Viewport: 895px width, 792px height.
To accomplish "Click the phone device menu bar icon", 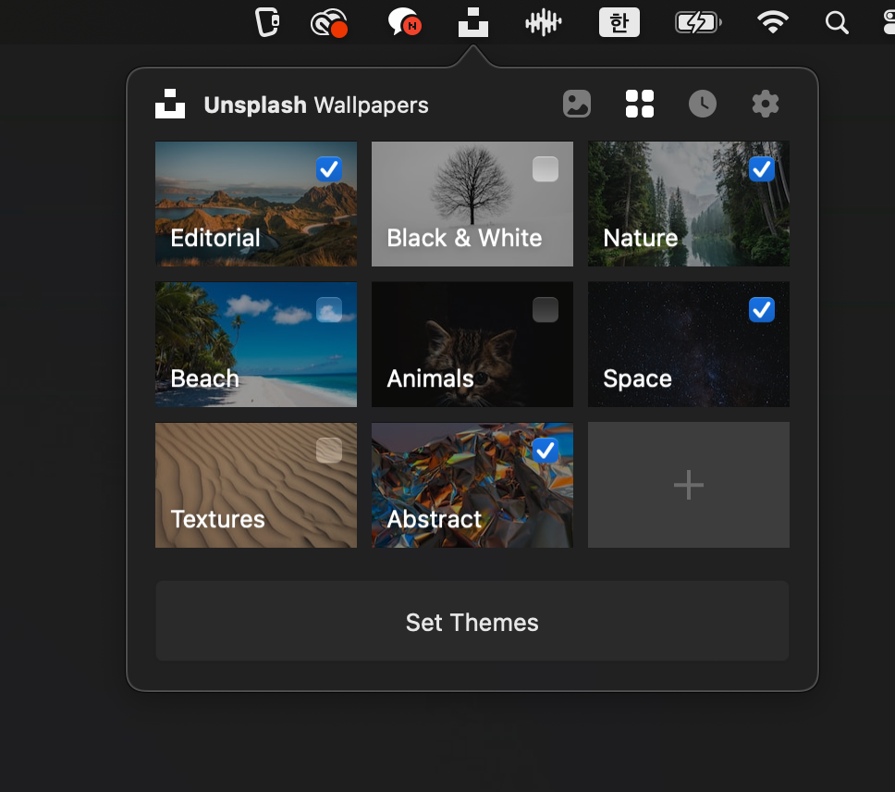I will click(x=267, y=23).
